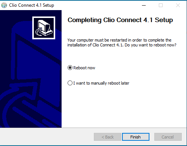Viewport: 187px width, 146px height.
Task: Select the Reboot now radio button
Action: point(70,68)
